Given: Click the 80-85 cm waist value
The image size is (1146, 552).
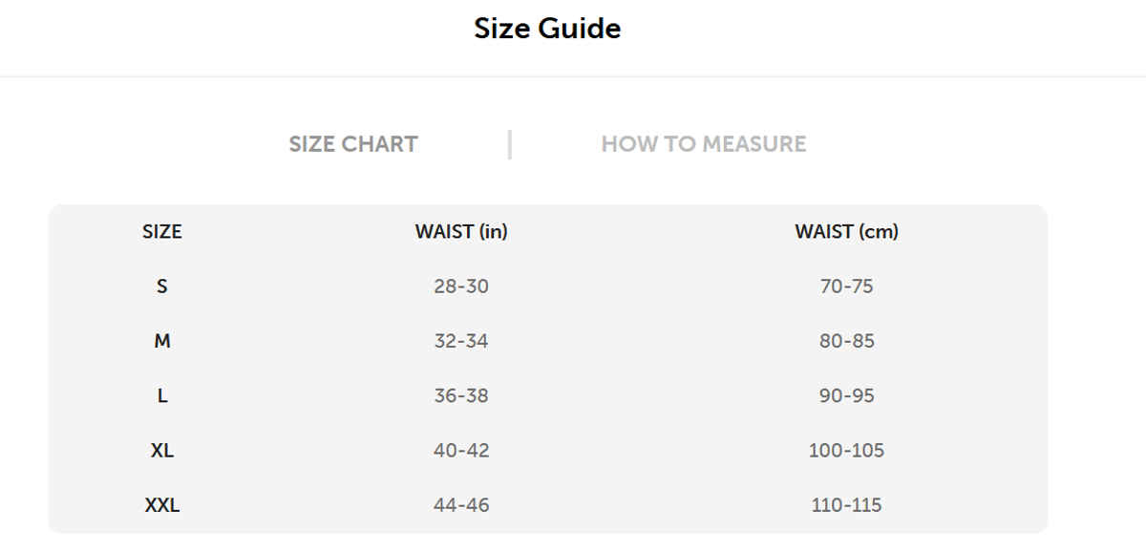Looking at the screenshot, I should pos(846,341).
